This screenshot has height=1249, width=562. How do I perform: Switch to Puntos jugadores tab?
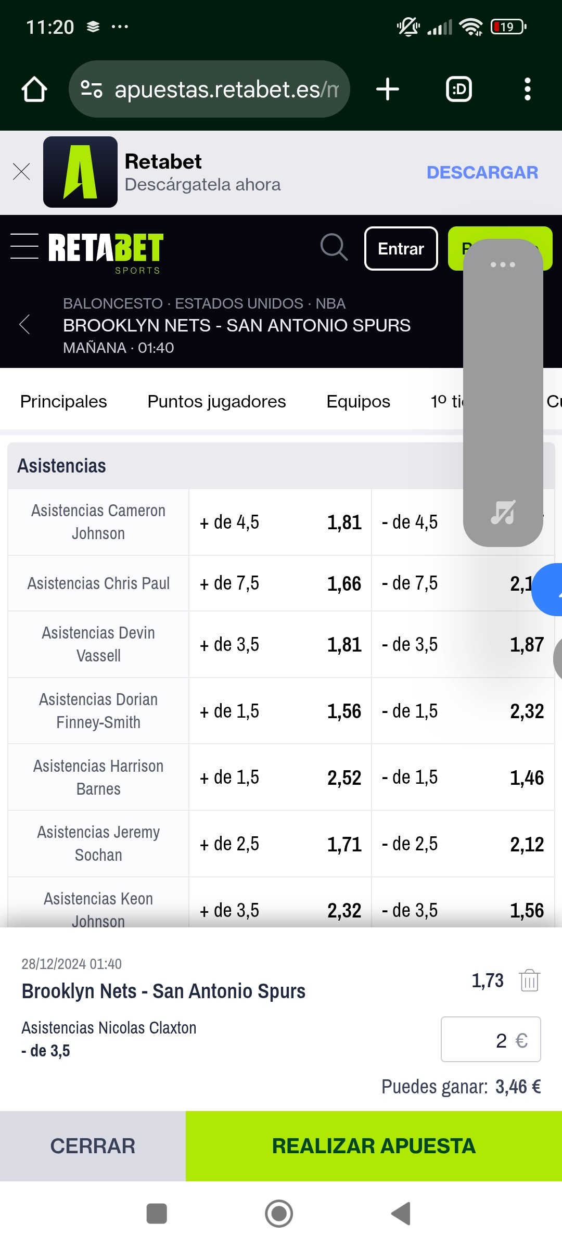point(216,402)
